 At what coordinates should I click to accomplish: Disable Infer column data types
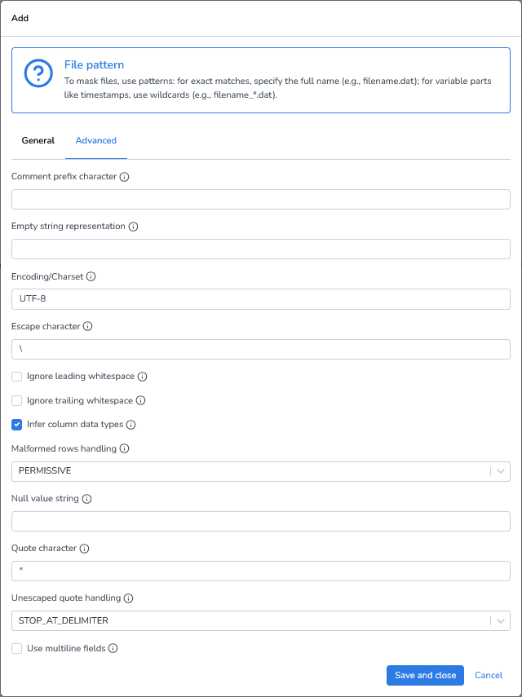pyautogui.click(x=16, y=424)
